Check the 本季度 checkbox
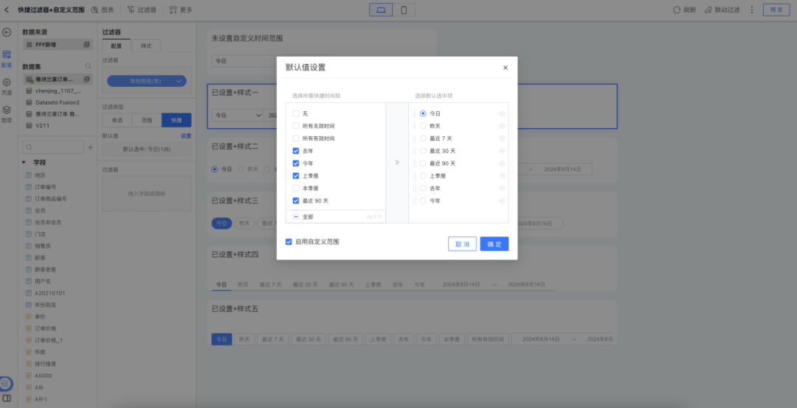The width and height of the screenshot is (797, 408). [296, 189]
